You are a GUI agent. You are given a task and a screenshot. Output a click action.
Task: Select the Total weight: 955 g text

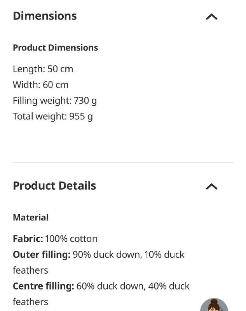coord(52,116)
